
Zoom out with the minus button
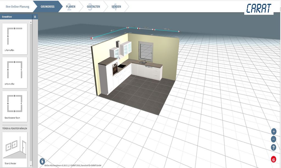click(274, 139)
